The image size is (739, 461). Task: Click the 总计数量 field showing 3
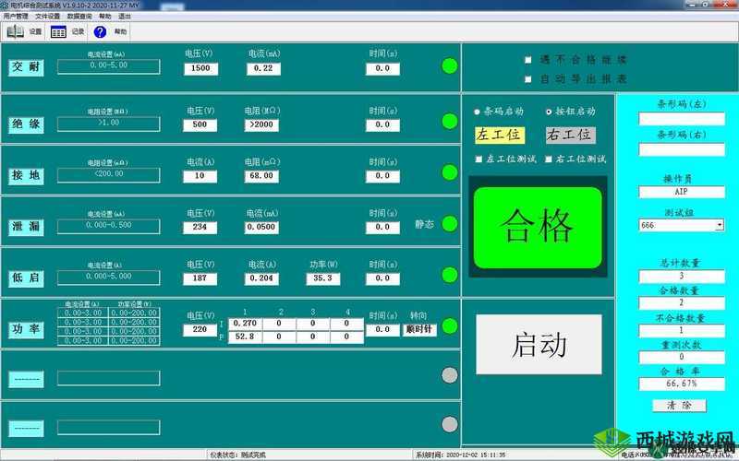682,276
